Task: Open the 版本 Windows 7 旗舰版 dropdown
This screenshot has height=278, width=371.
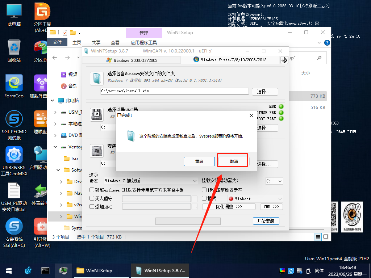Action: [x=151, y=181]
